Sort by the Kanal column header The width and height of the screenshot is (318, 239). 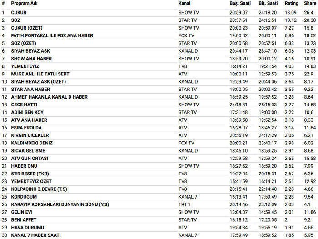pos(184,3)
